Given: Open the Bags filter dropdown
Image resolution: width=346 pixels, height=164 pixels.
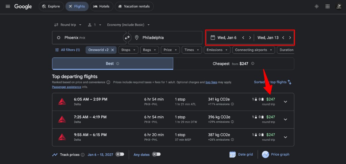Looking at the screenshot, I should click(150, 50).
